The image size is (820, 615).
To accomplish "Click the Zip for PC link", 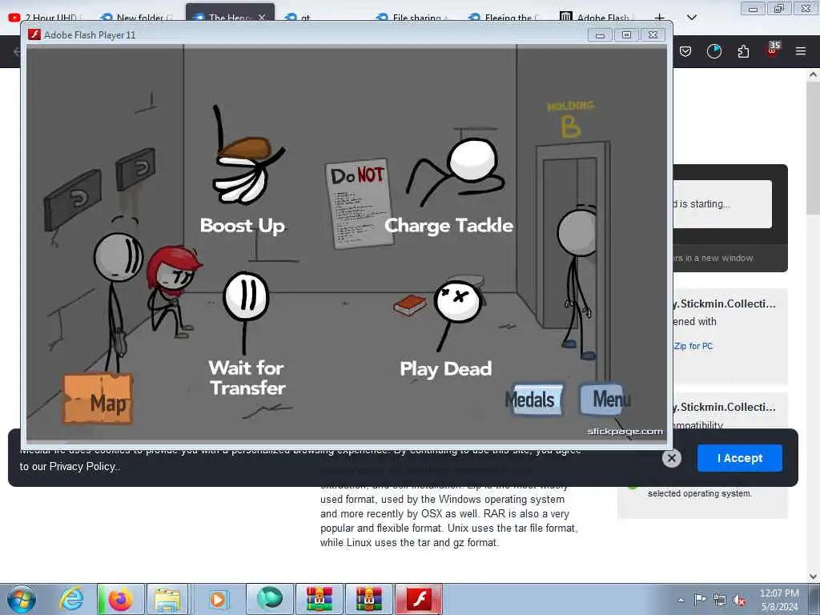I will pyautogui.click(x=693, y=346).
